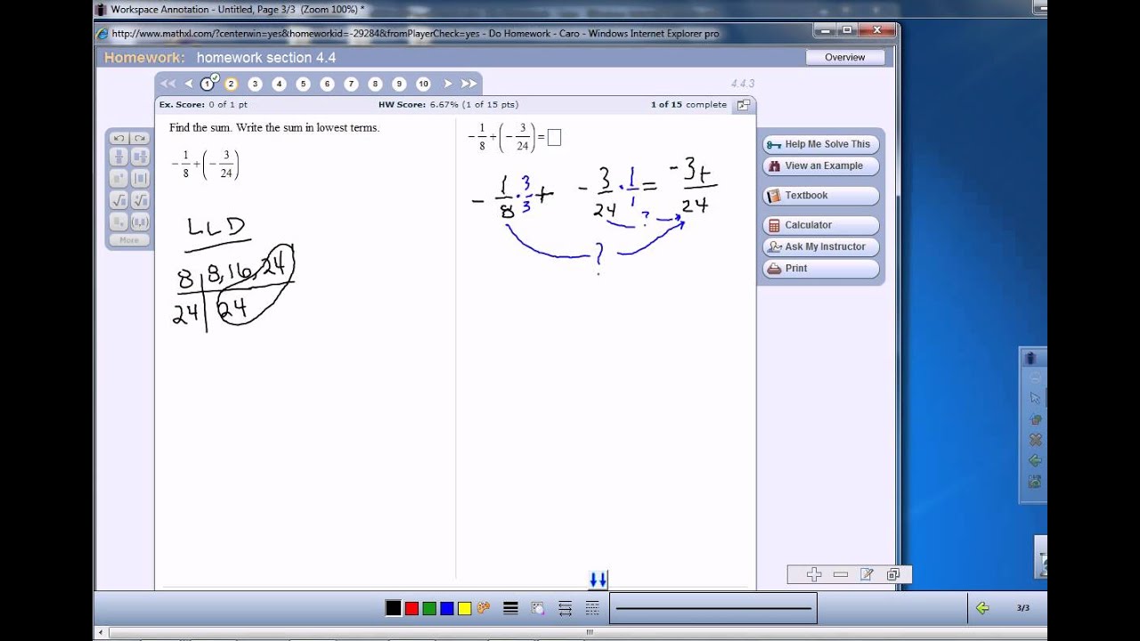The height and width of the screenshot is (641, 1140).
Task: Insert a mixed number template
Action: click(140, 158)
